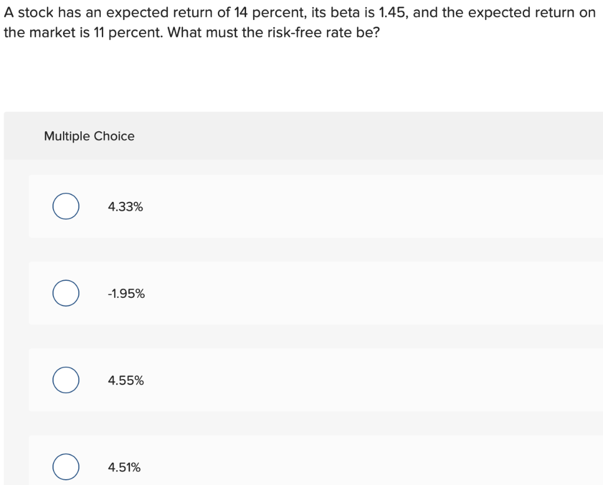This screenshot has height=485, width=603.
Task: Mark the first answer option as selected
Action: [x=65, y=206]
